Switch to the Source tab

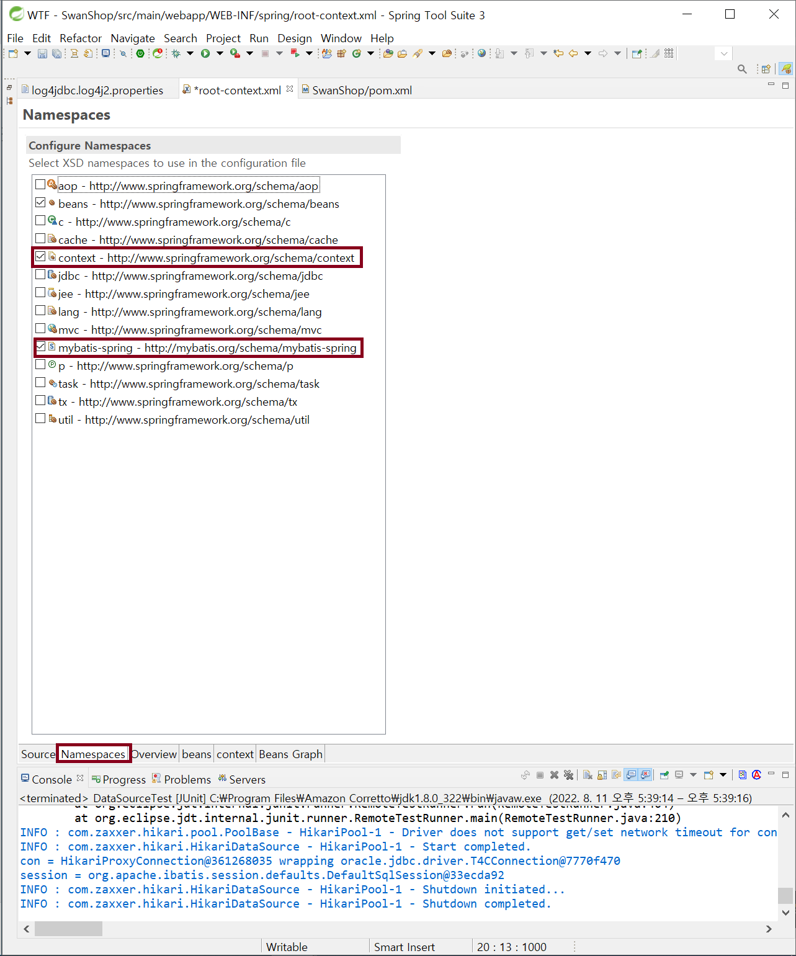(x=38, y=754)
